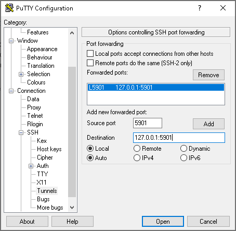Select the Window category
The width and height of the screenshot is (236, 231).
pyautogui.click(x=28, y=41)
